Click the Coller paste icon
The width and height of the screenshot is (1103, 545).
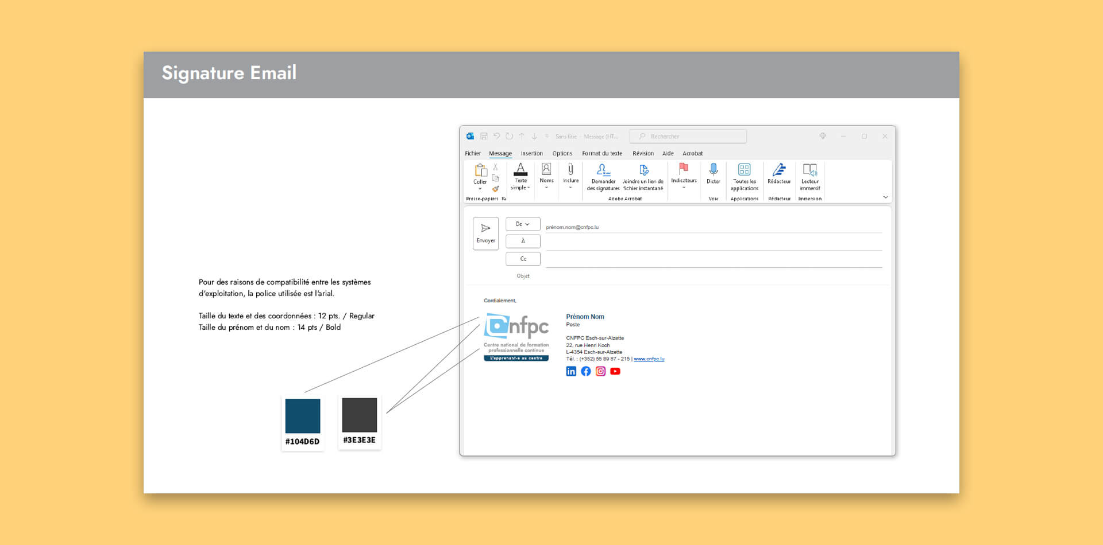tap(480, 170)
